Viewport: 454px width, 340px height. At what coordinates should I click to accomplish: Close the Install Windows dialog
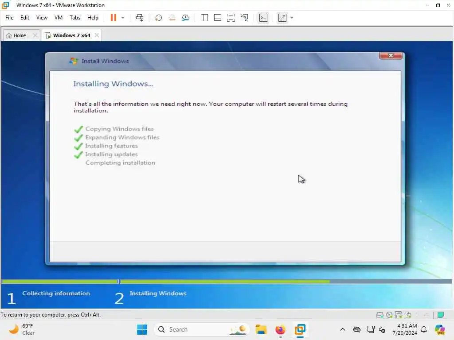391,55
